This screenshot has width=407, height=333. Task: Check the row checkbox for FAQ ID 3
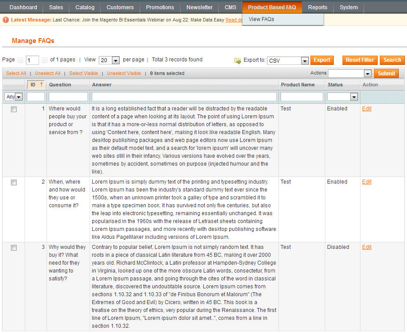(x=14, y=248)
